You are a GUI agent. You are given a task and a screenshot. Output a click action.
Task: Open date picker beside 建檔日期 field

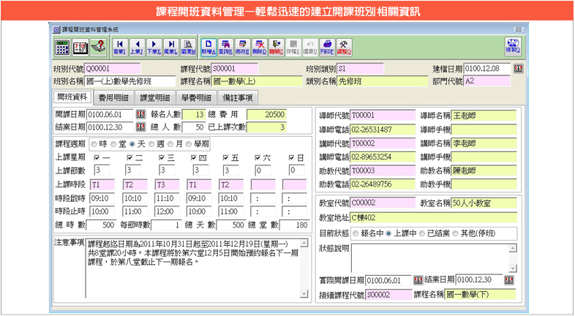pyautogui.click(x=519, y=69)
